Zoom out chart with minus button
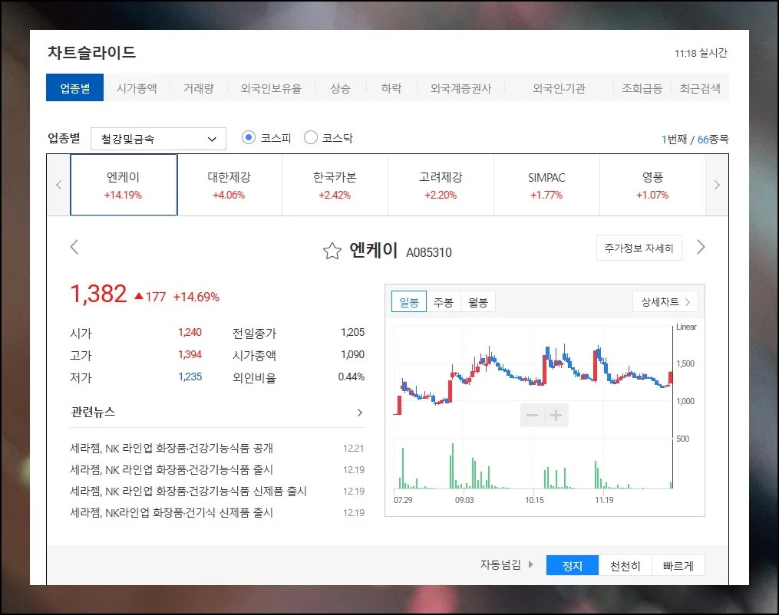779x615 pixels. coord(532,416)
